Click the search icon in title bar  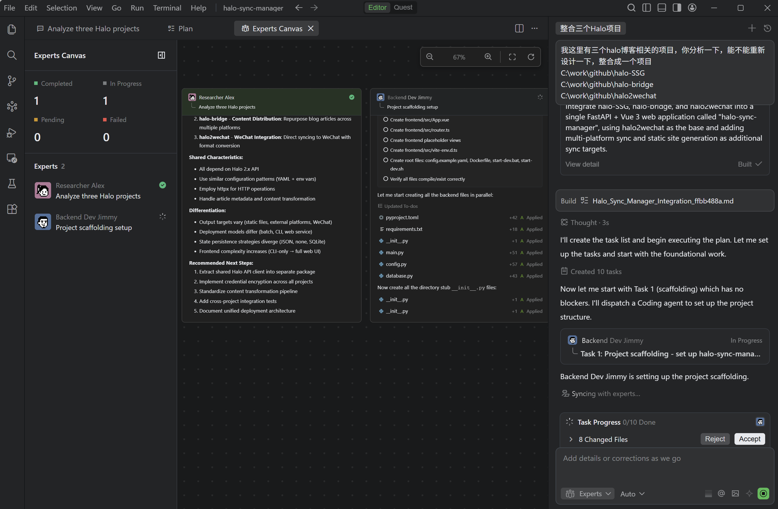[631, 8]
